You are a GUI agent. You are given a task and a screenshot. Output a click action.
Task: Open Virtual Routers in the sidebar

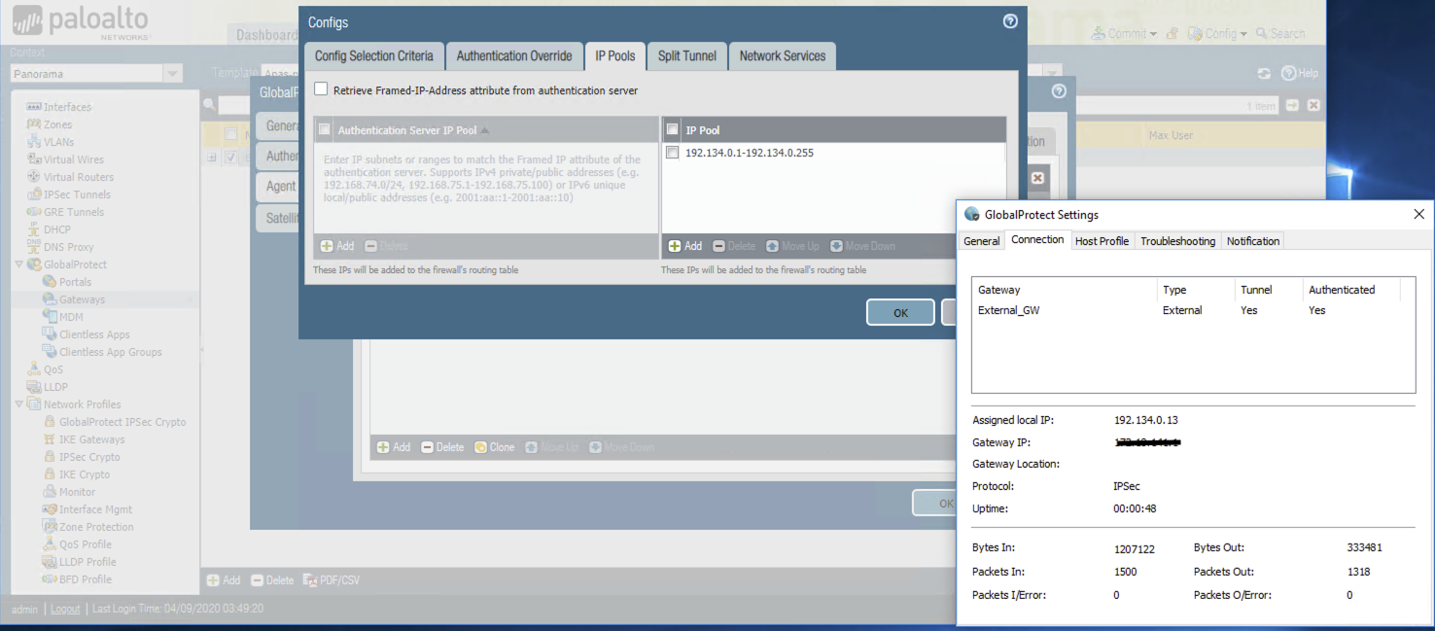78,177
